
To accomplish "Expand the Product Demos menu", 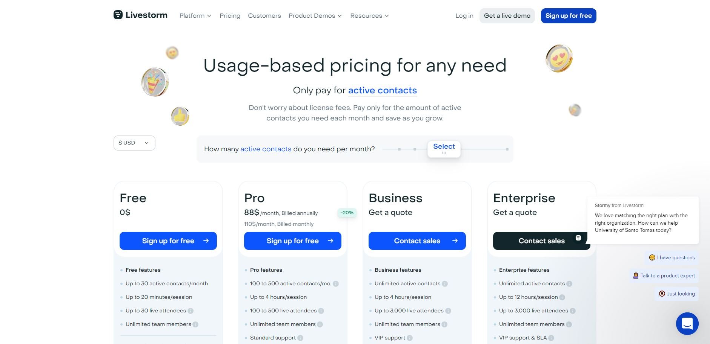I will [315, 16].
